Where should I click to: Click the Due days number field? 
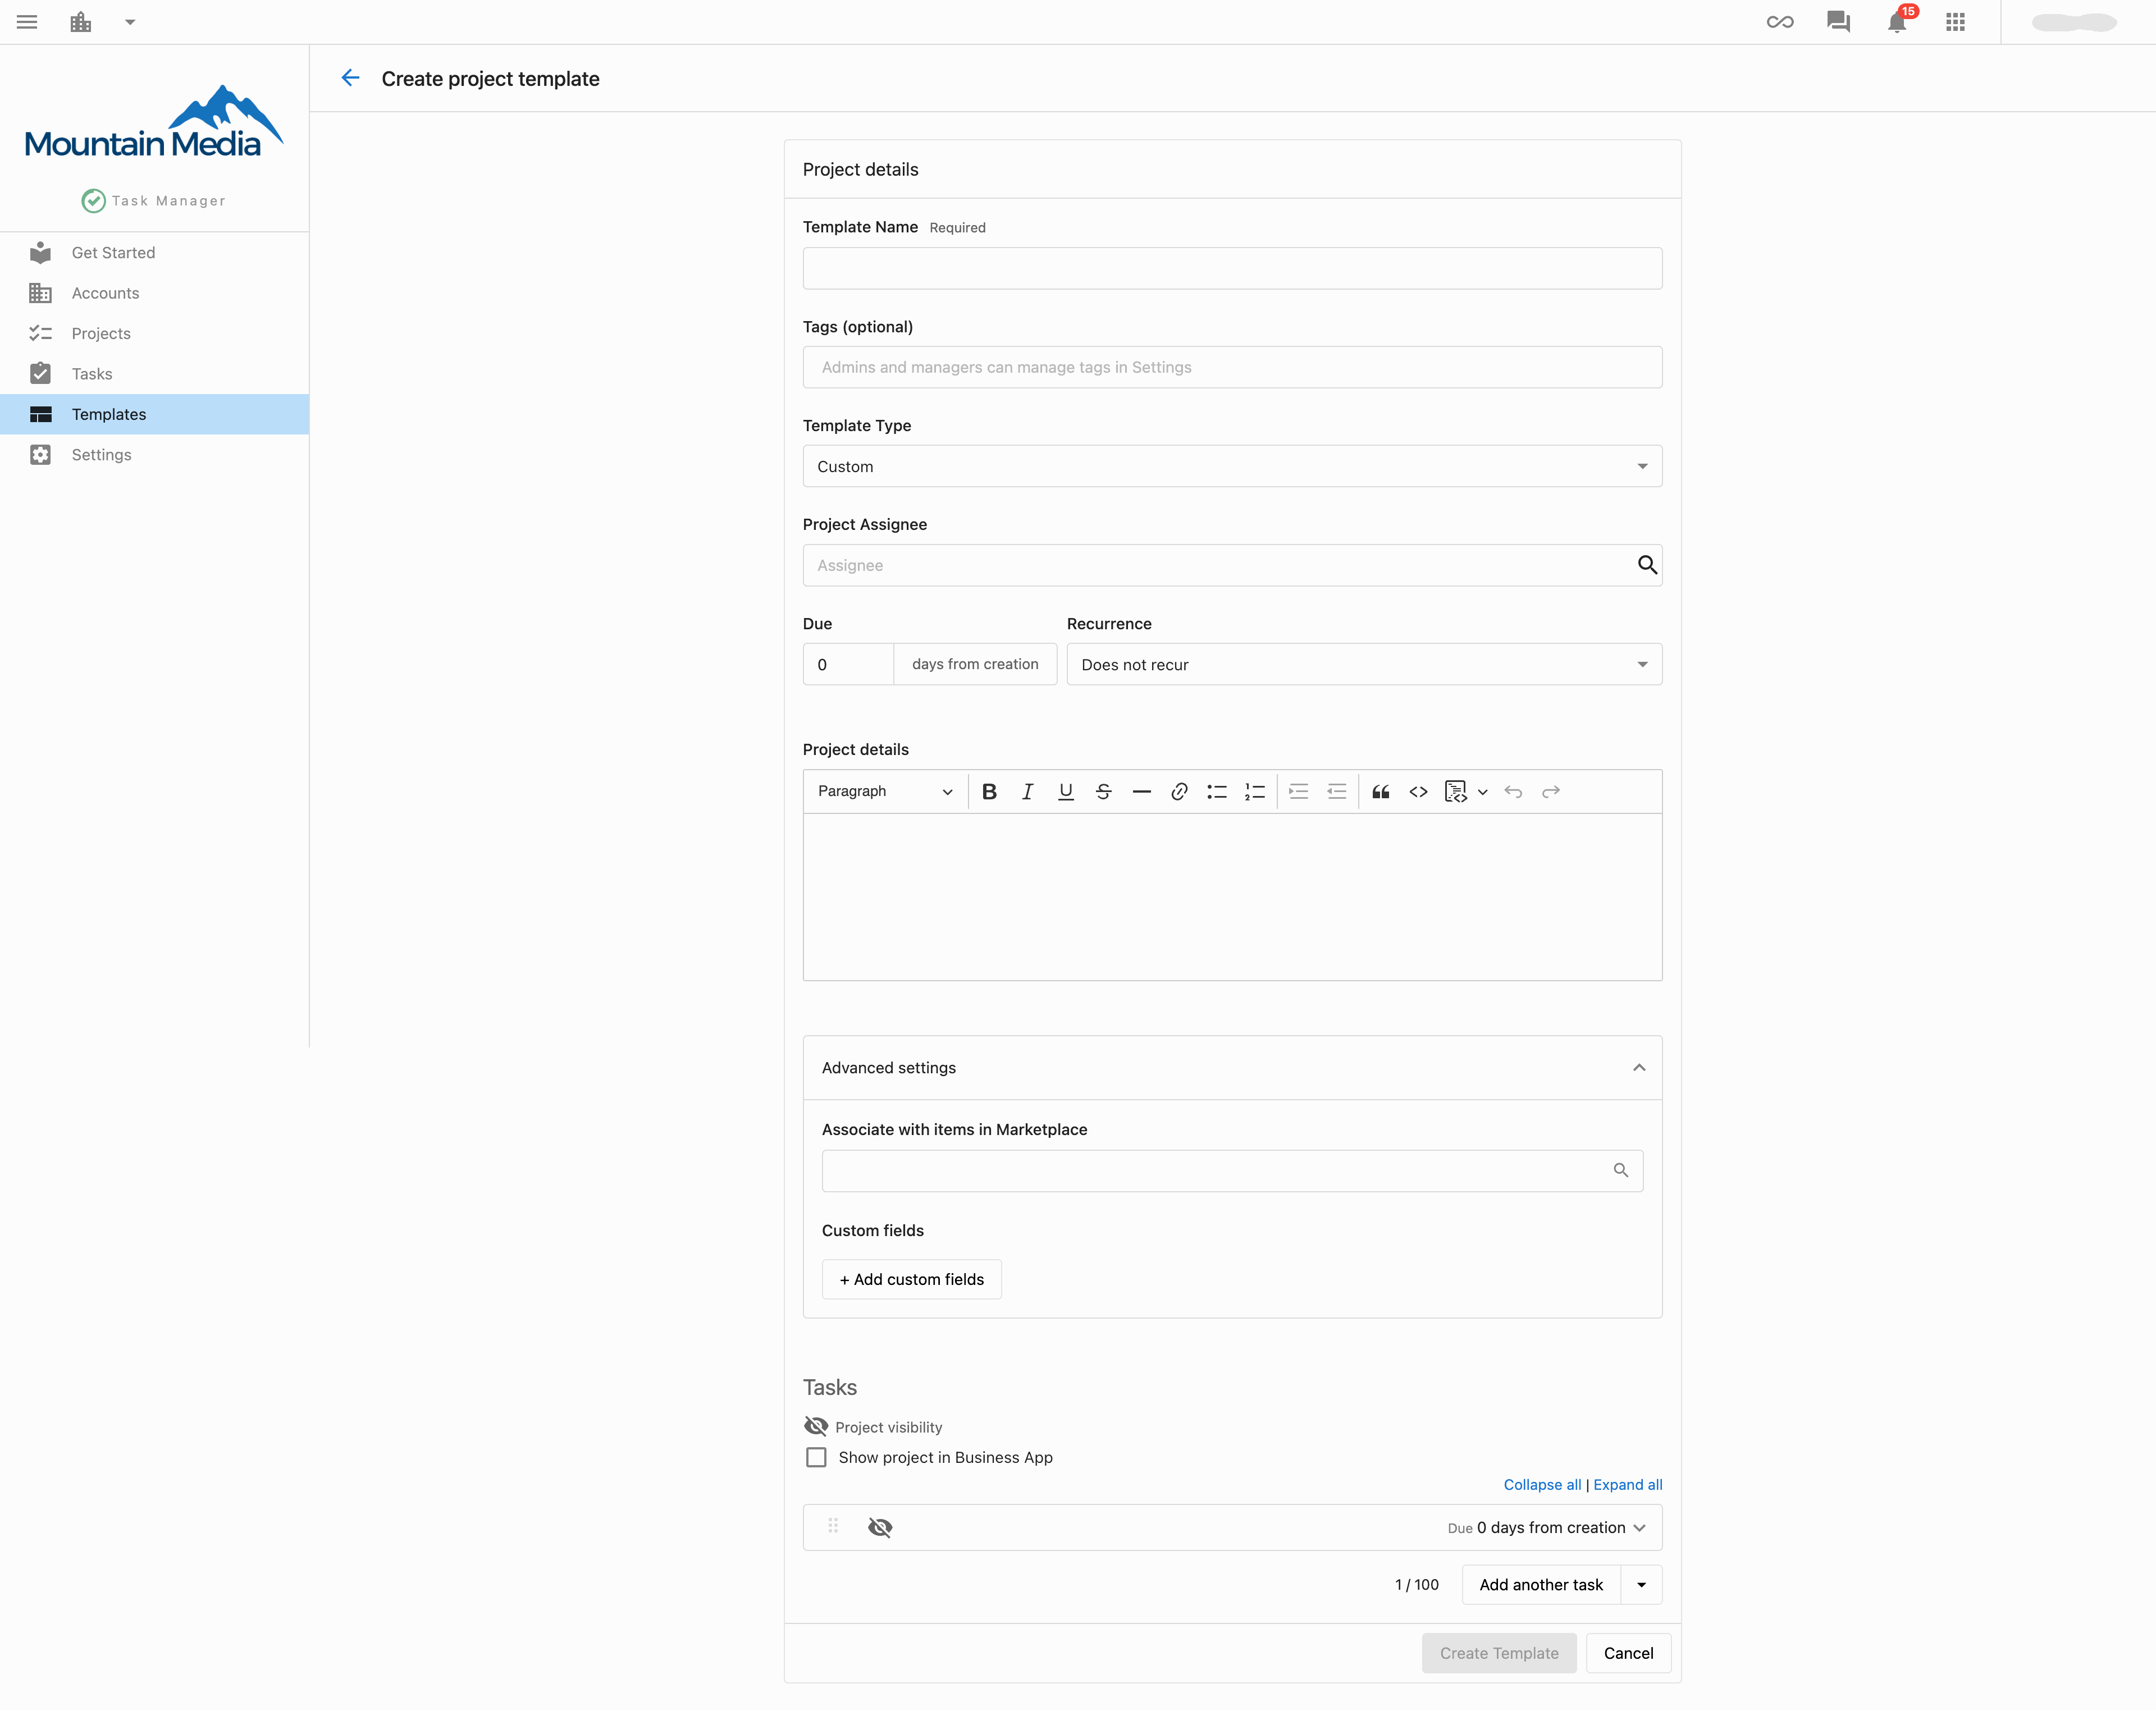click(x=848, y=664)
